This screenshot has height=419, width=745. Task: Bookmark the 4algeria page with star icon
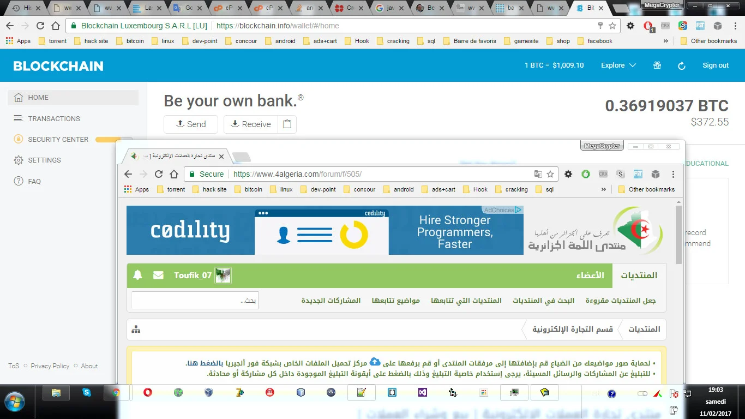pos(550,174)
